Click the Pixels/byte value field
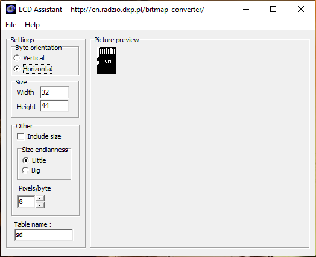The height and width of the screenshot is (257, 316). click(x=27, y=201)
